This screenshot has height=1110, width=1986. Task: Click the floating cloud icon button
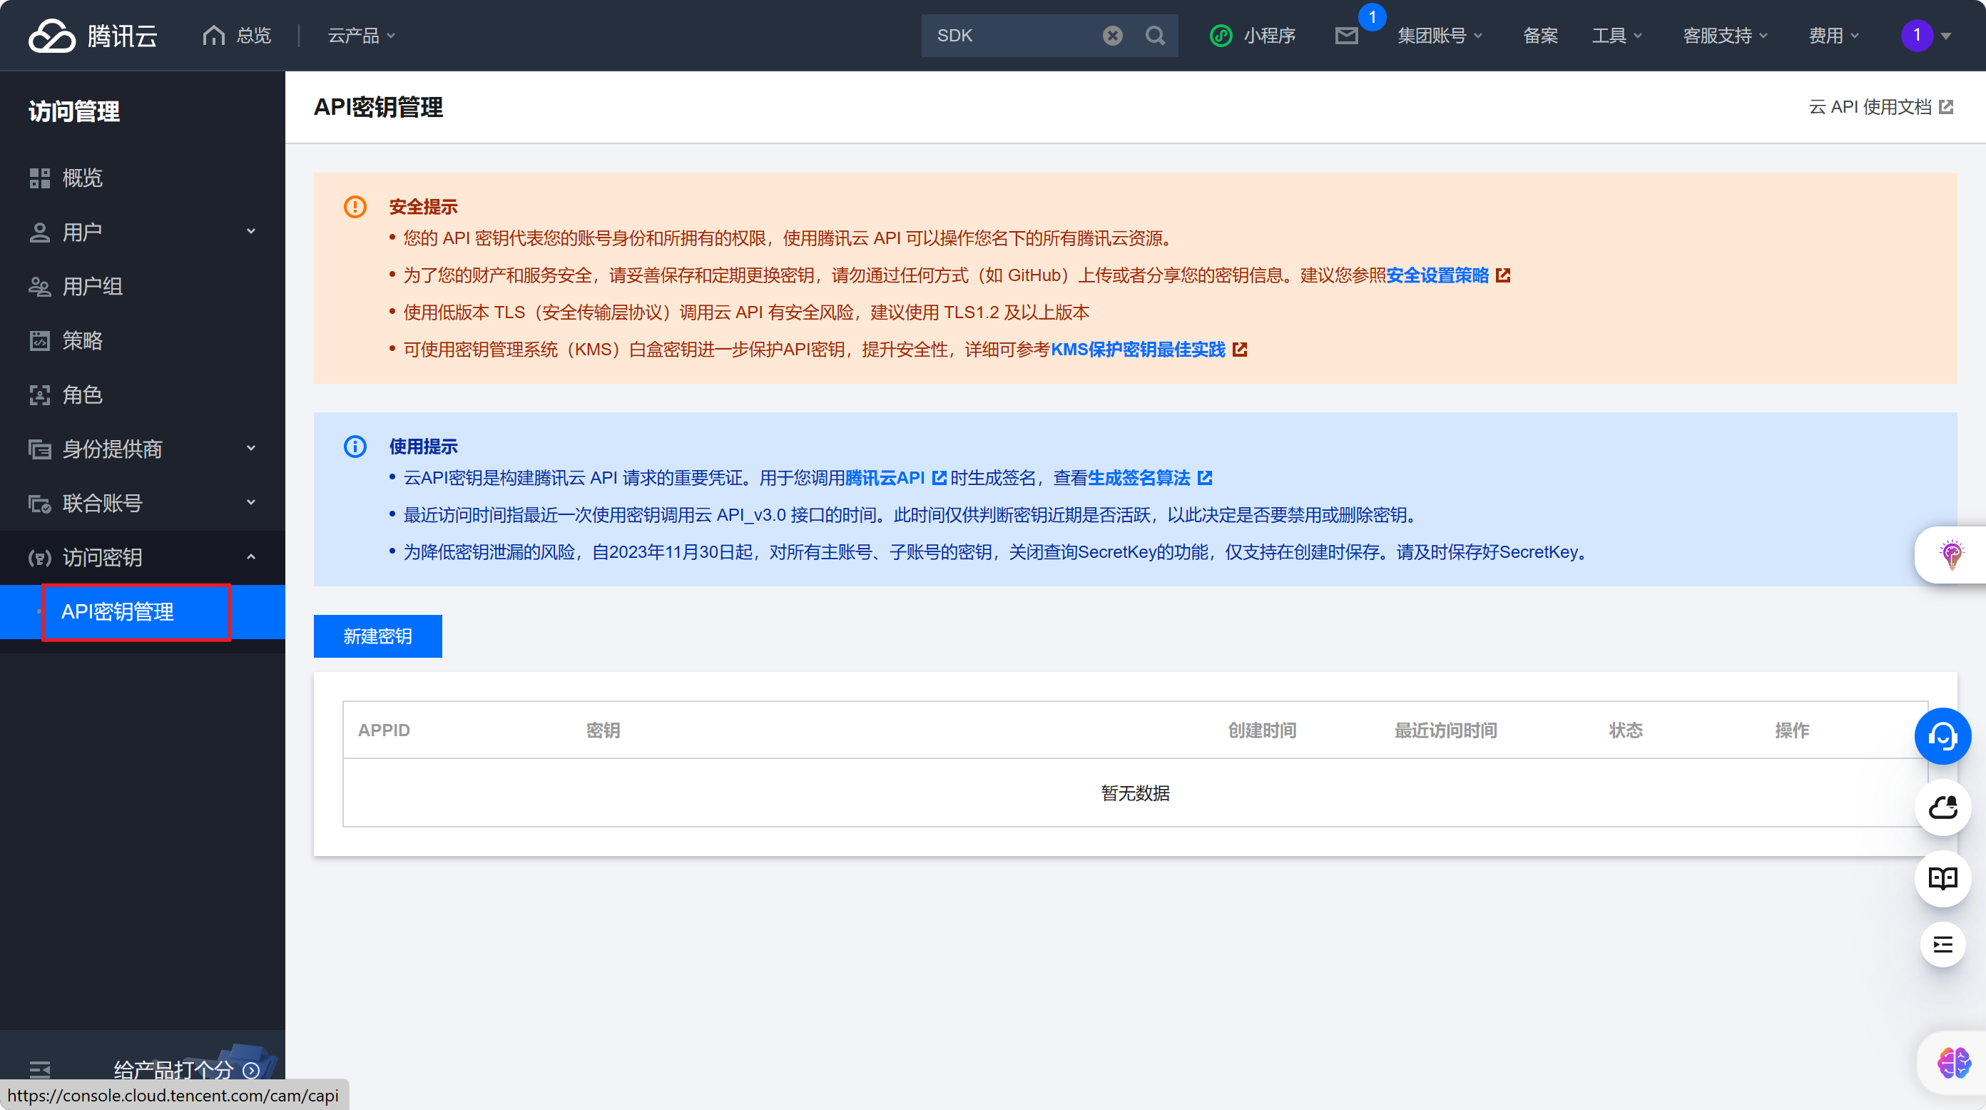click(x=1942, y=807)
